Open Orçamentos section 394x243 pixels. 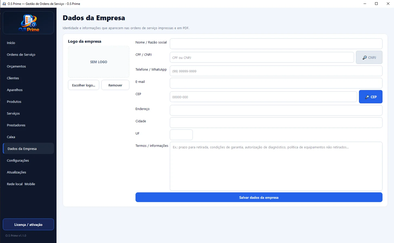[28, 66]
